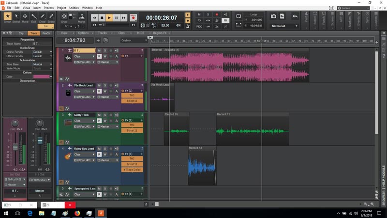Screen dimensions: 387x218
Task: Click the red Record button
Action: coord(134,18)
